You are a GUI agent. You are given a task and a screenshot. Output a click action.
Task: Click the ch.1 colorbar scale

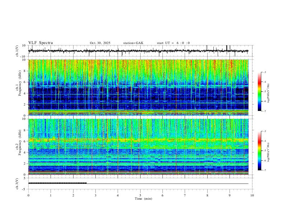260,92
